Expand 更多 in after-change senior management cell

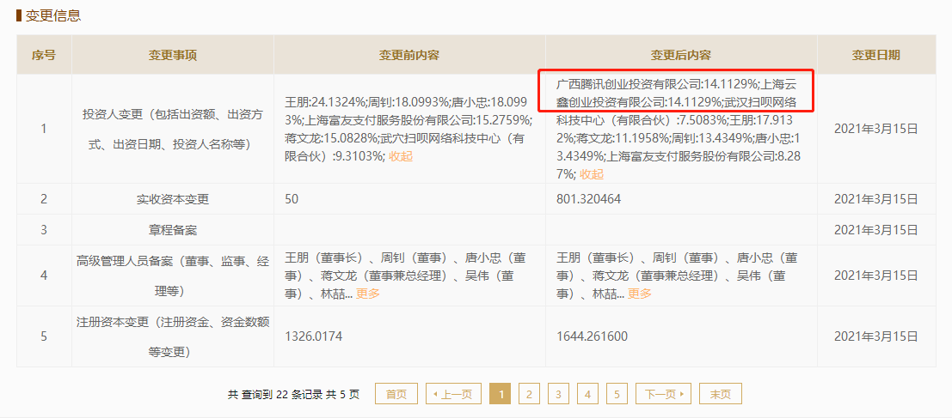(x=640, y=294)
